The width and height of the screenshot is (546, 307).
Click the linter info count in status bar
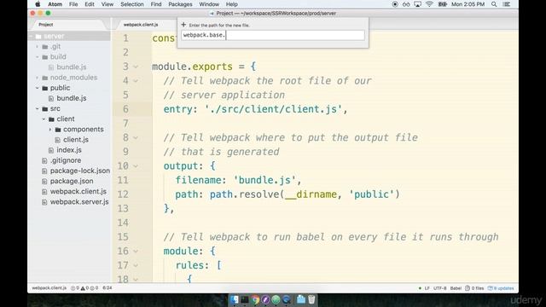(x=94, y=288)
